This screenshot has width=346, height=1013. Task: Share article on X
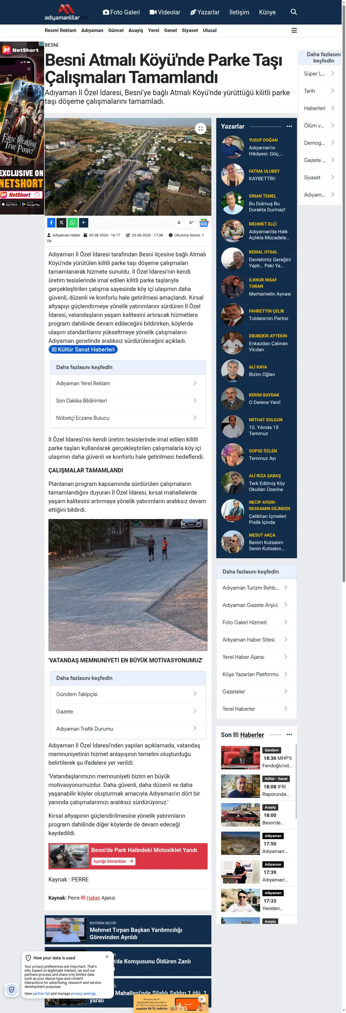tap(62, 223)
